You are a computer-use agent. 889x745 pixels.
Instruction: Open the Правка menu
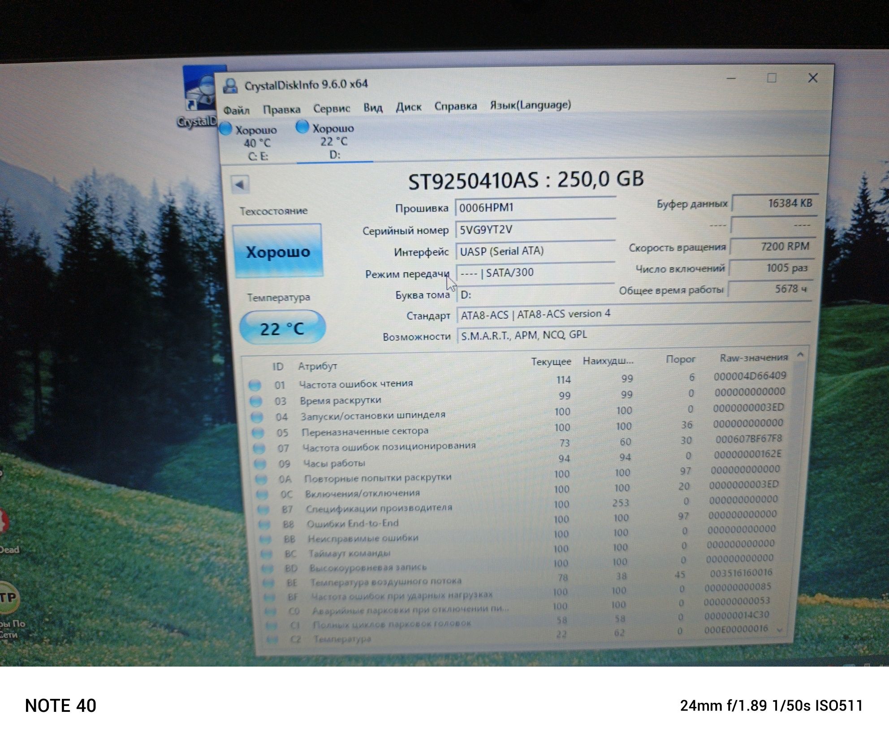point(281,109)
